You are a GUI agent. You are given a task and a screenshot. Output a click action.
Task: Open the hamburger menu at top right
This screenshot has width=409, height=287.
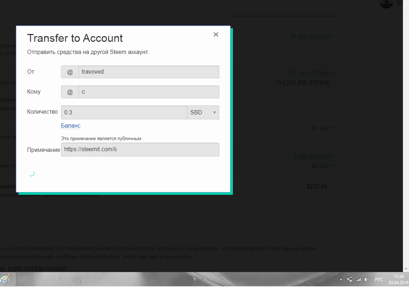(400, 3)
